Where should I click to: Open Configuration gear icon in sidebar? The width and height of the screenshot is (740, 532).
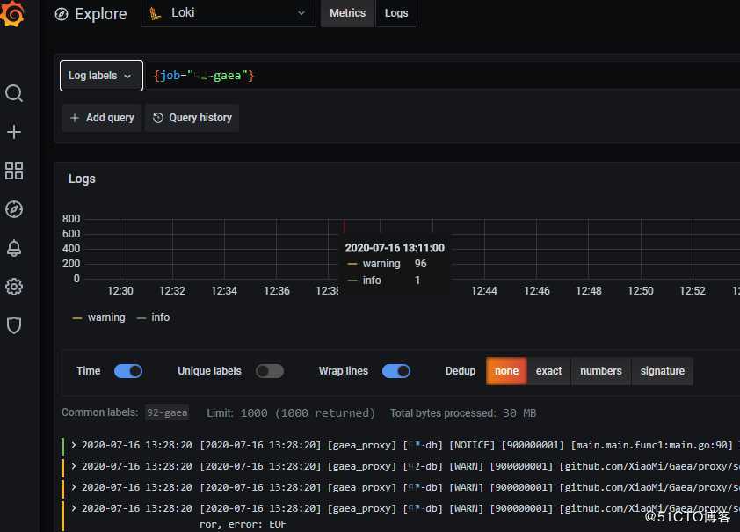coord(14,287)
